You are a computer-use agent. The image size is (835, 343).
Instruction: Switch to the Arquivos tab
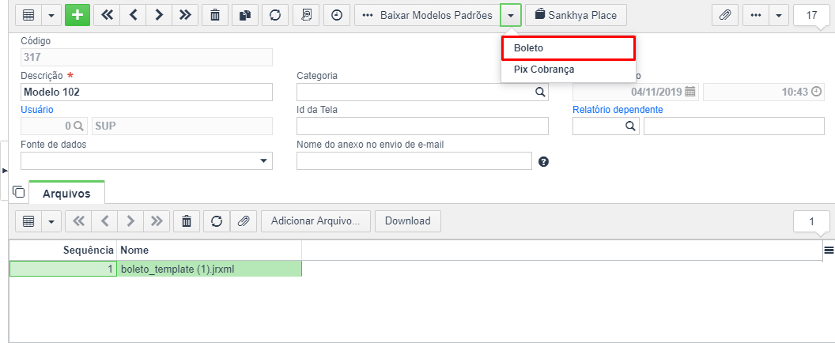(66, 193)
